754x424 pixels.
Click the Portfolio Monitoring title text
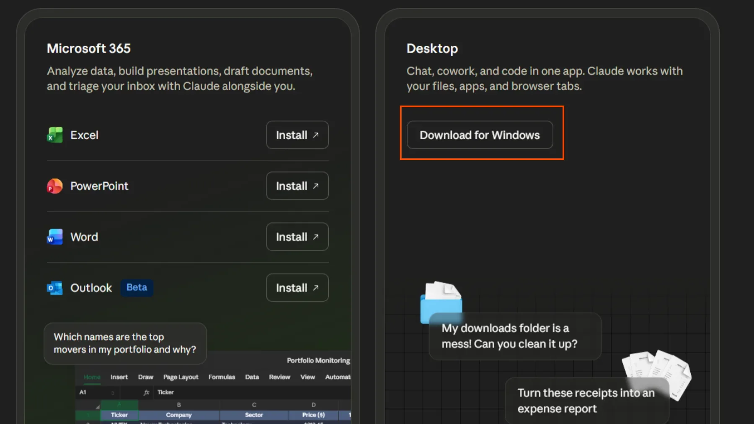[x=318, y=360]
